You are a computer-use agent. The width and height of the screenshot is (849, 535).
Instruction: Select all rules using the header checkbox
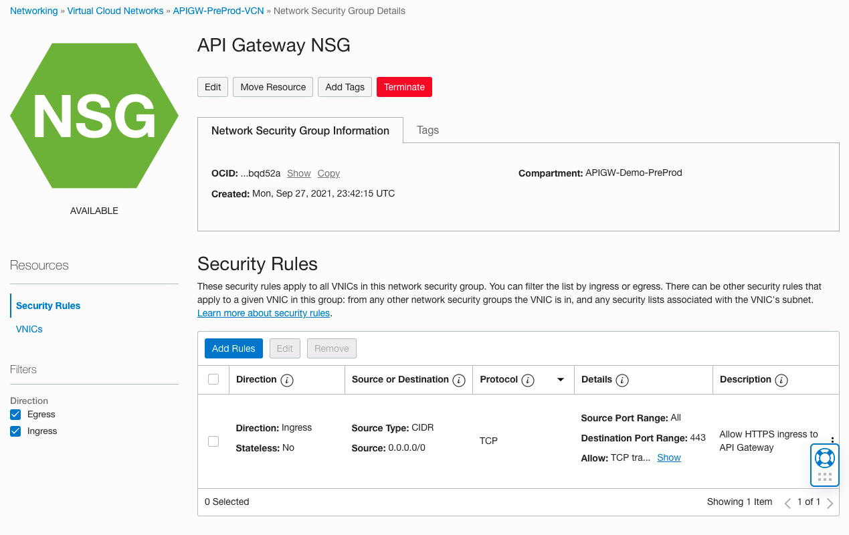click(x=213, y=379)
